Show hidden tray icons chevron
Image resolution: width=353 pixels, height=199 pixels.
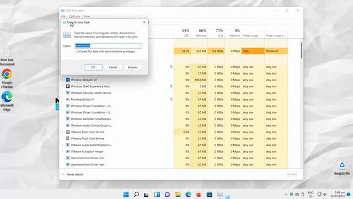pyautogui.click(x=286, y=195)
